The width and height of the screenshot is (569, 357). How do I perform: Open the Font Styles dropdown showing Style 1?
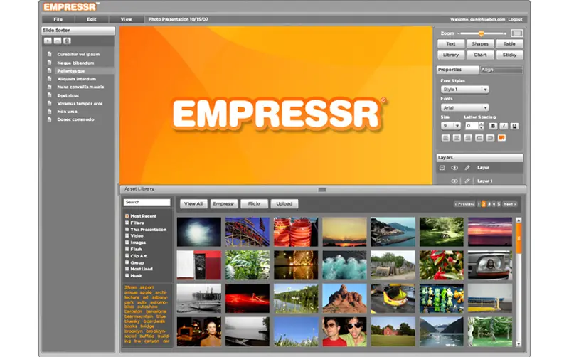465,90
